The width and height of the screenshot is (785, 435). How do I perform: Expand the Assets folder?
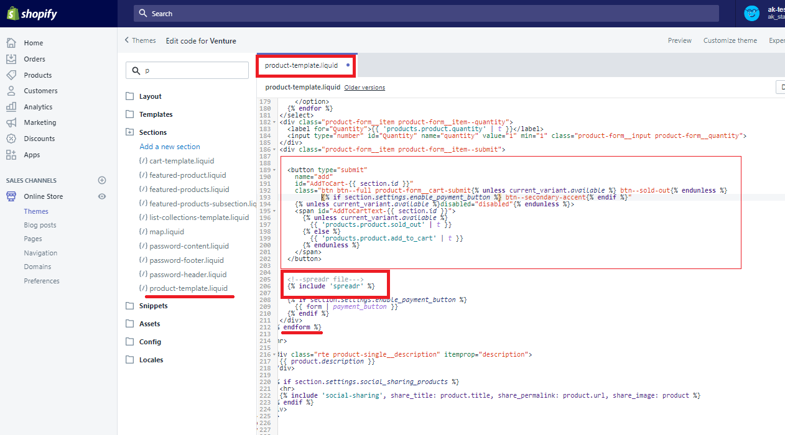130,324
